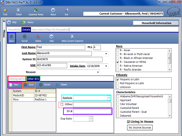Expand the vertical Menu side panel
182x136 pixels.
[x=4, y=34]
